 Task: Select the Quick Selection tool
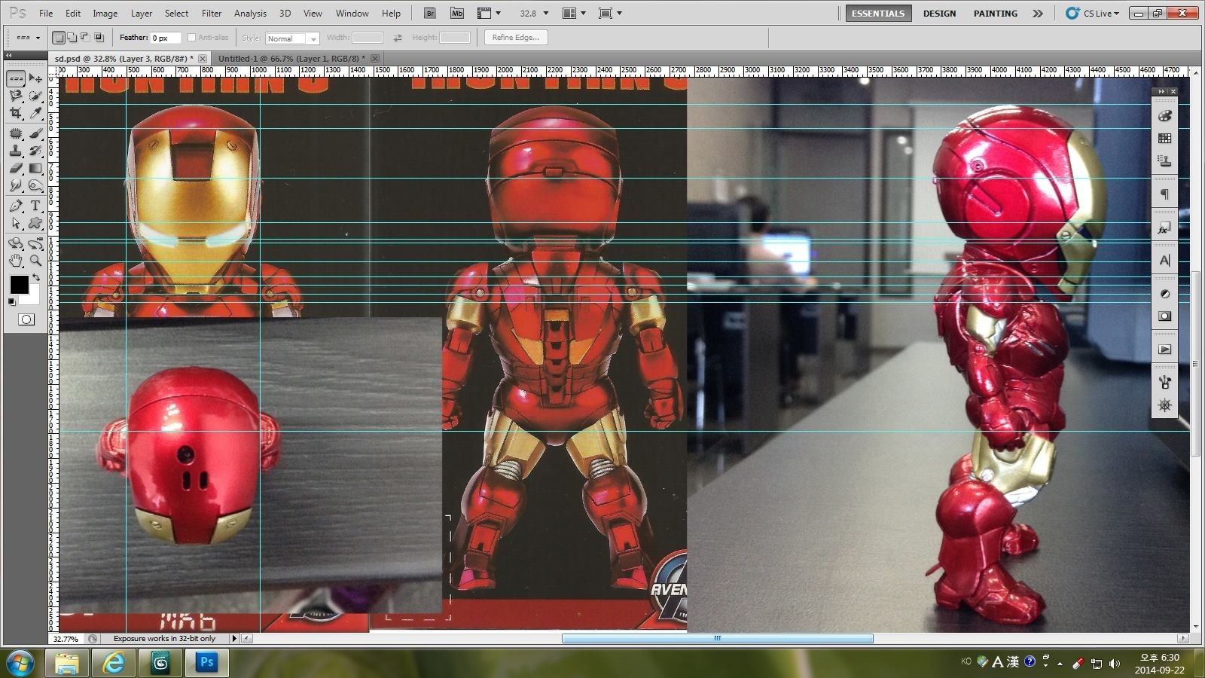point(35,96)
